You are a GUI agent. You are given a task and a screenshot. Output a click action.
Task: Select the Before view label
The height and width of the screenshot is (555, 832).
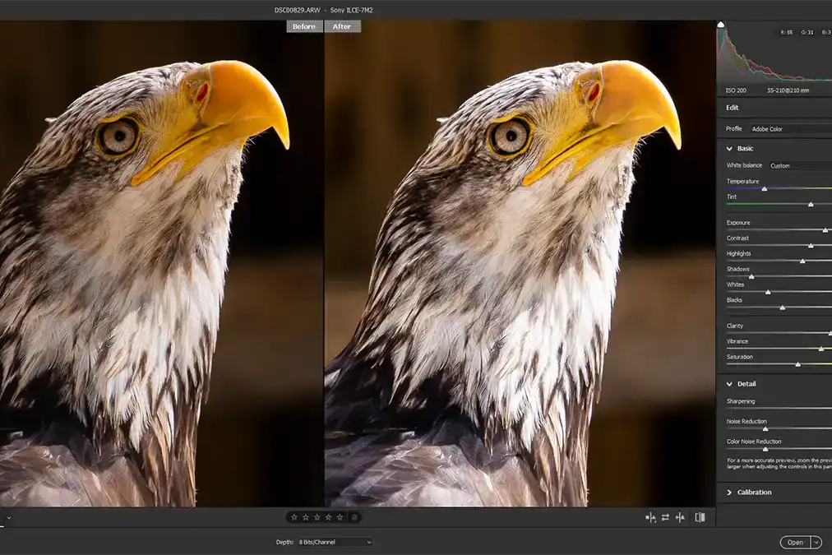[x=304, y=26]
